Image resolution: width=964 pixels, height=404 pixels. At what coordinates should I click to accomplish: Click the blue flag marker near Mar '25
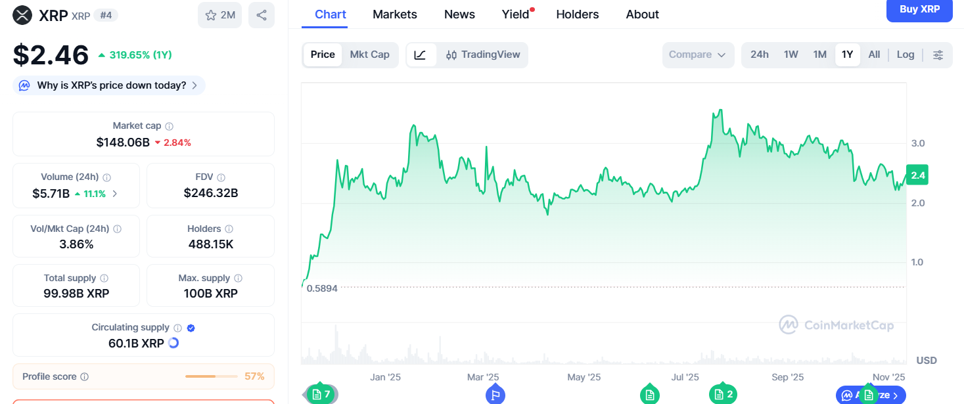tap(495, 395)
